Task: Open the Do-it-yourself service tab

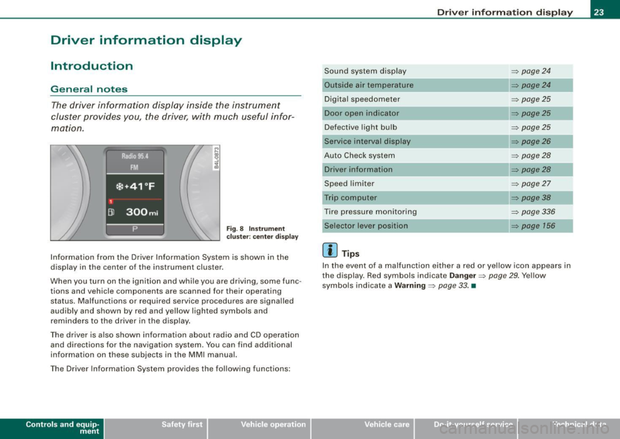Action: pos(466,428)
